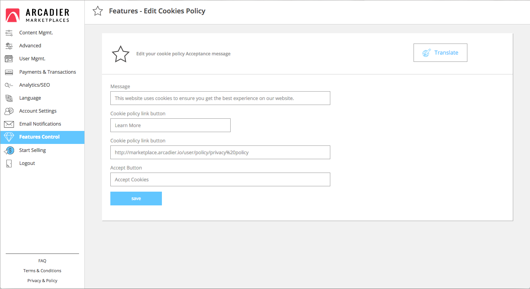Viewport: 530px width, 289px height.
Task: Click the User Mgmt. storefront icon
Action: 9,59
